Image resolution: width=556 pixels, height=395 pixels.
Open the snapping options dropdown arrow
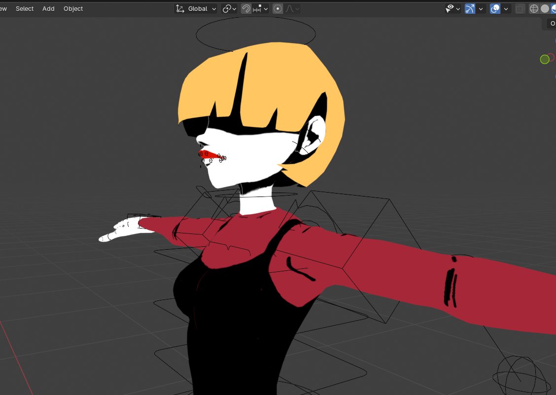266,8
